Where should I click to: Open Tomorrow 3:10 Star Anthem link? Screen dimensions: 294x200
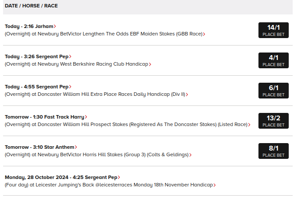[39, 147]
